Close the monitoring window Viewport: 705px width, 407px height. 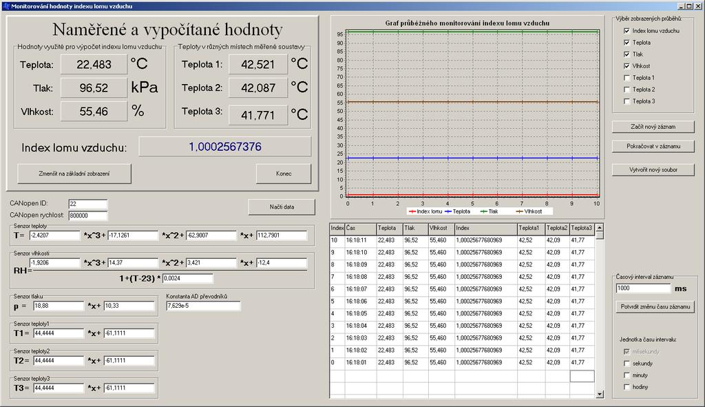tap(698, 6)
